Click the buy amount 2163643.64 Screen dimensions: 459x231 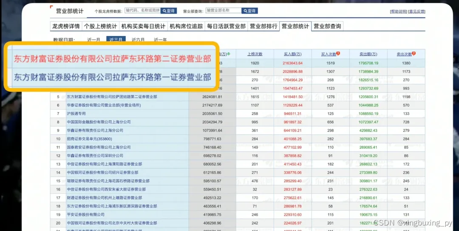tap(293, 63)
